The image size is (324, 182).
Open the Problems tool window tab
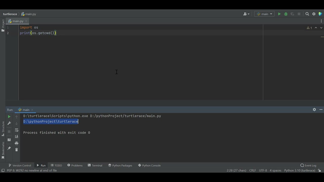(75, 165)
